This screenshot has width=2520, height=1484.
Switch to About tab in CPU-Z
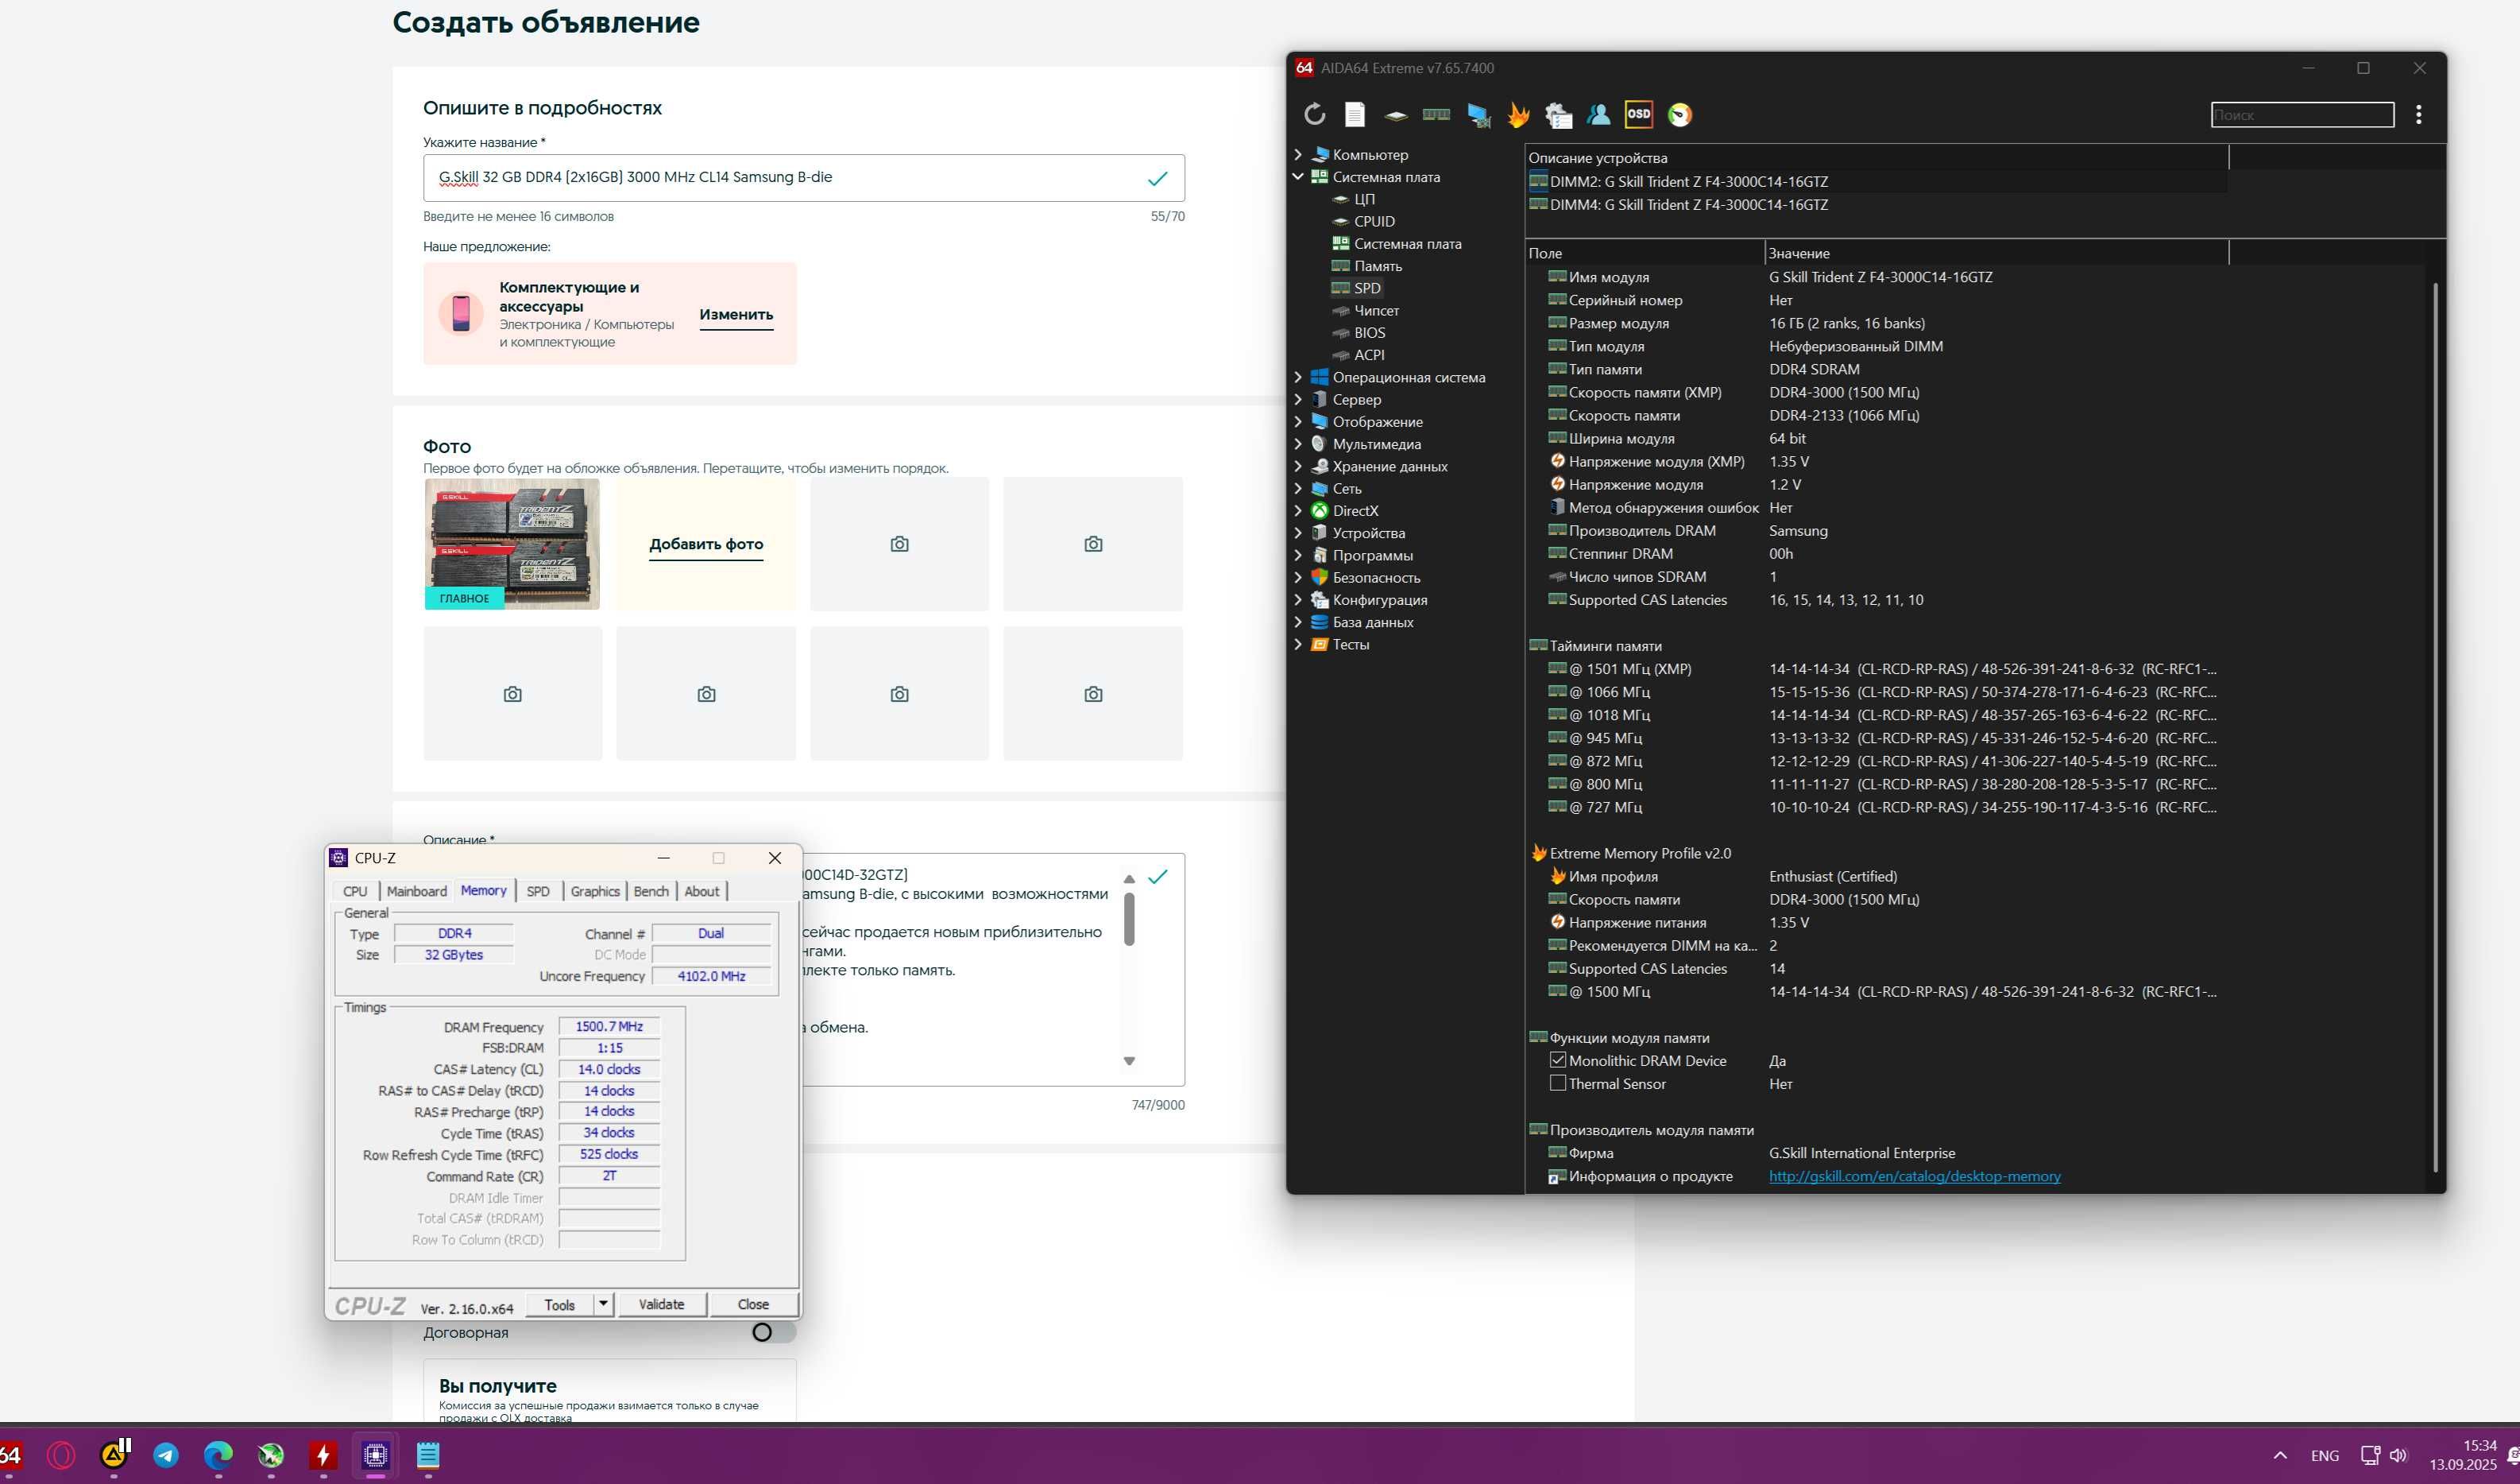point(702,890)
